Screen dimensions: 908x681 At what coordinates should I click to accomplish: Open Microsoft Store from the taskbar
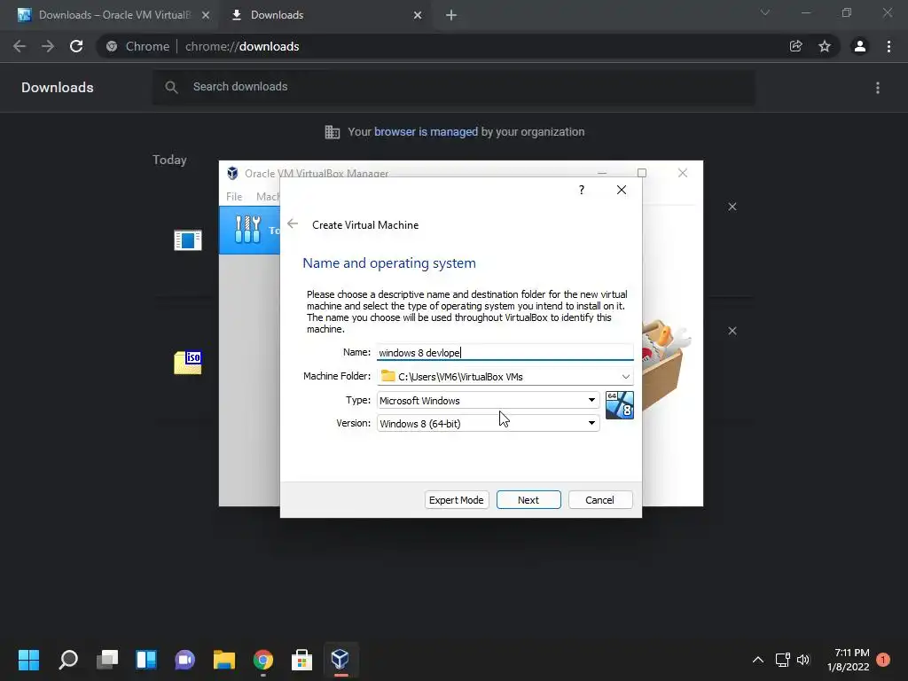[x=301, y=660]
